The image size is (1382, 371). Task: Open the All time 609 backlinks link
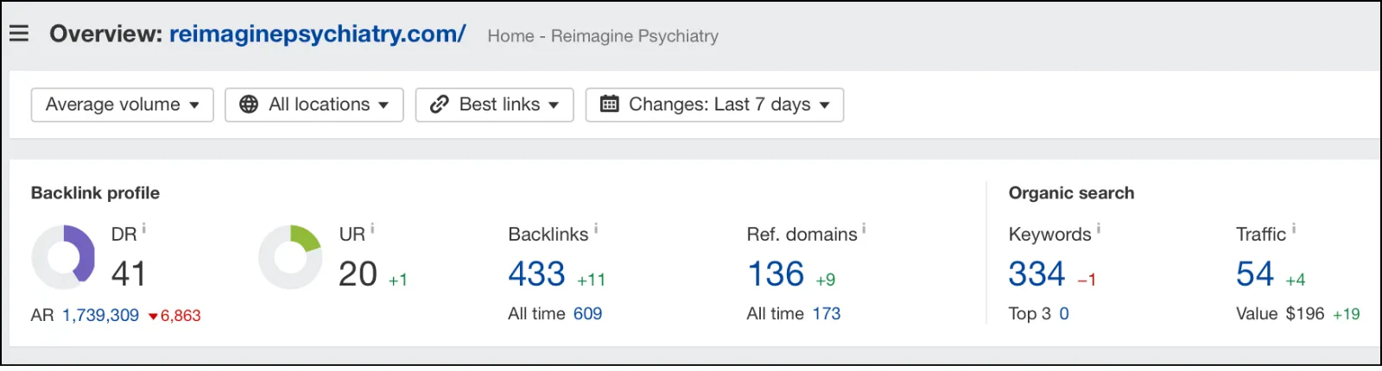pos(587,314)
